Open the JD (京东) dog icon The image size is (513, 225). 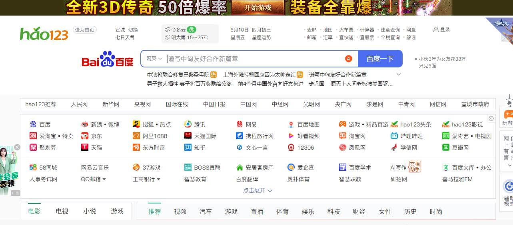84,136
